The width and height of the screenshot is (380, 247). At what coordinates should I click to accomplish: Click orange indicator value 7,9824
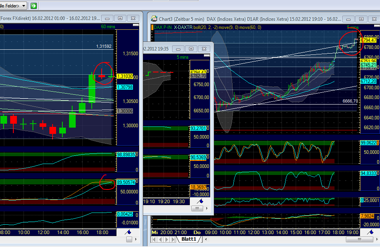click(x=367, y=216)
